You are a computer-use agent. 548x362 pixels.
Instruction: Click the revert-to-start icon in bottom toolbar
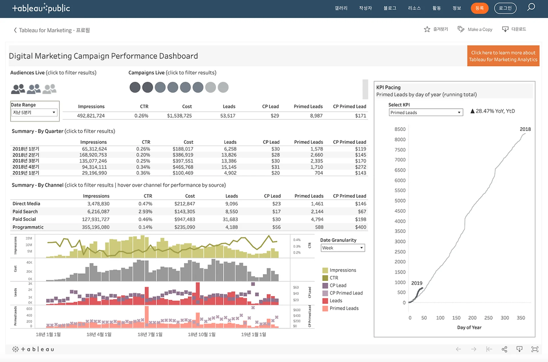point(489,349)
